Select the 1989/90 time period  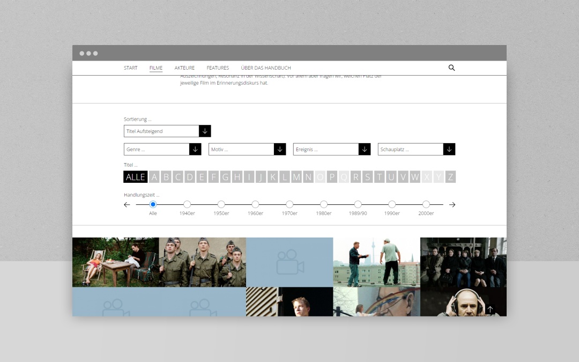coord(358,204)
